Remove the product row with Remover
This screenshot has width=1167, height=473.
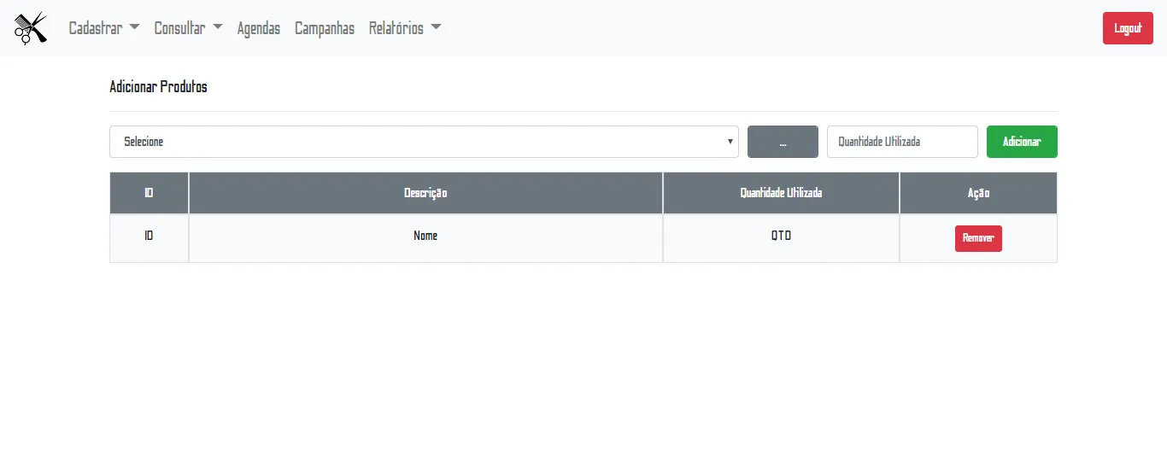pyautogui.click(x=978, y=238)
